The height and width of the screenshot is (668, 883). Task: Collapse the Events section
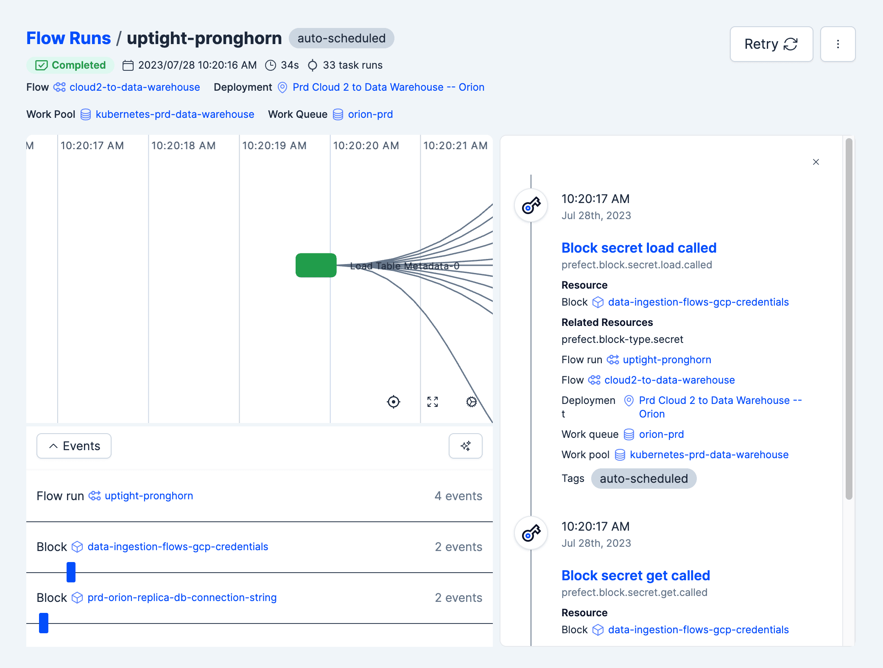tap(74, 445)
